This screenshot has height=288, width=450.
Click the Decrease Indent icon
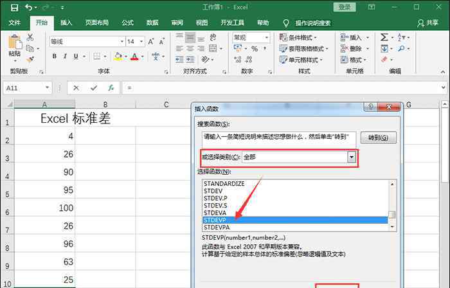pos(179,59)
